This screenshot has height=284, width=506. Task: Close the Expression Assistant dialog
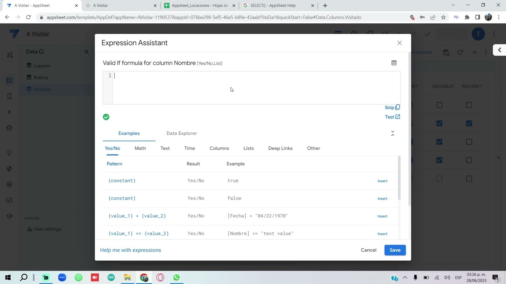click(399, 43)
